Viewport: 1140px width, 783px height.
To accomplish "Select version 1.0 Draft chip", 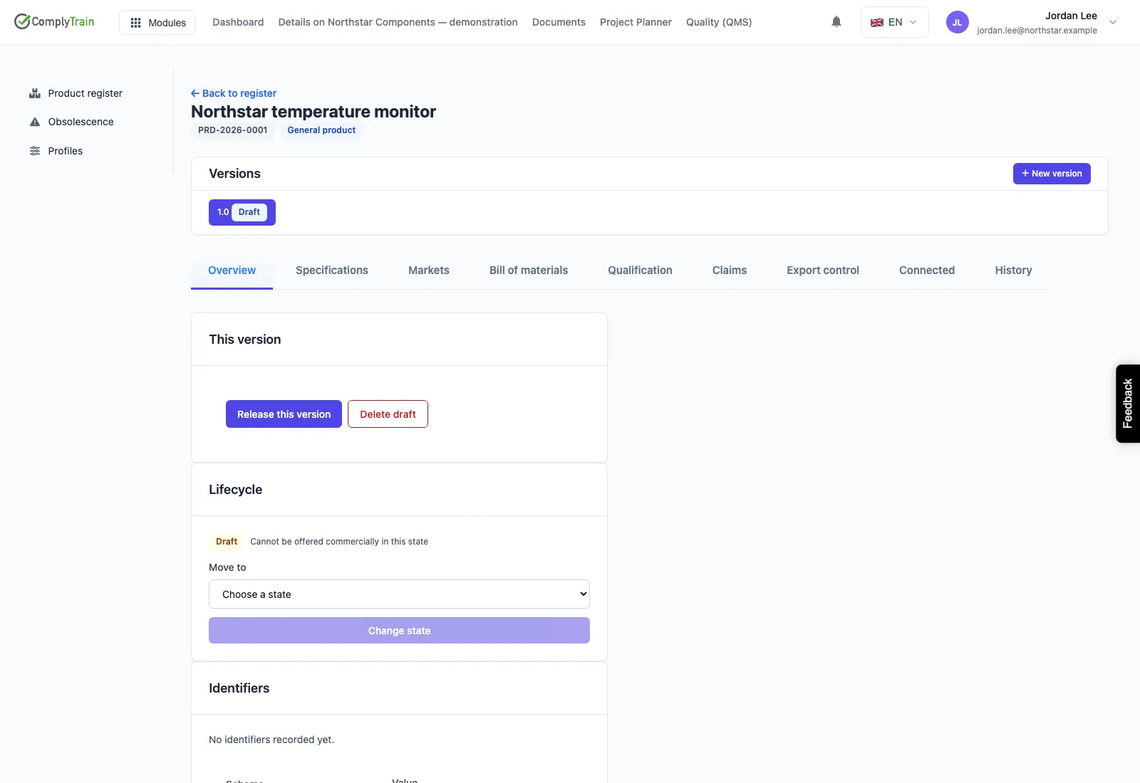I will [242, 212].
